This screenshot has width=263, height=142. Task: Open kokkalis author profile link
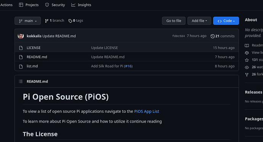pos(34,36)
